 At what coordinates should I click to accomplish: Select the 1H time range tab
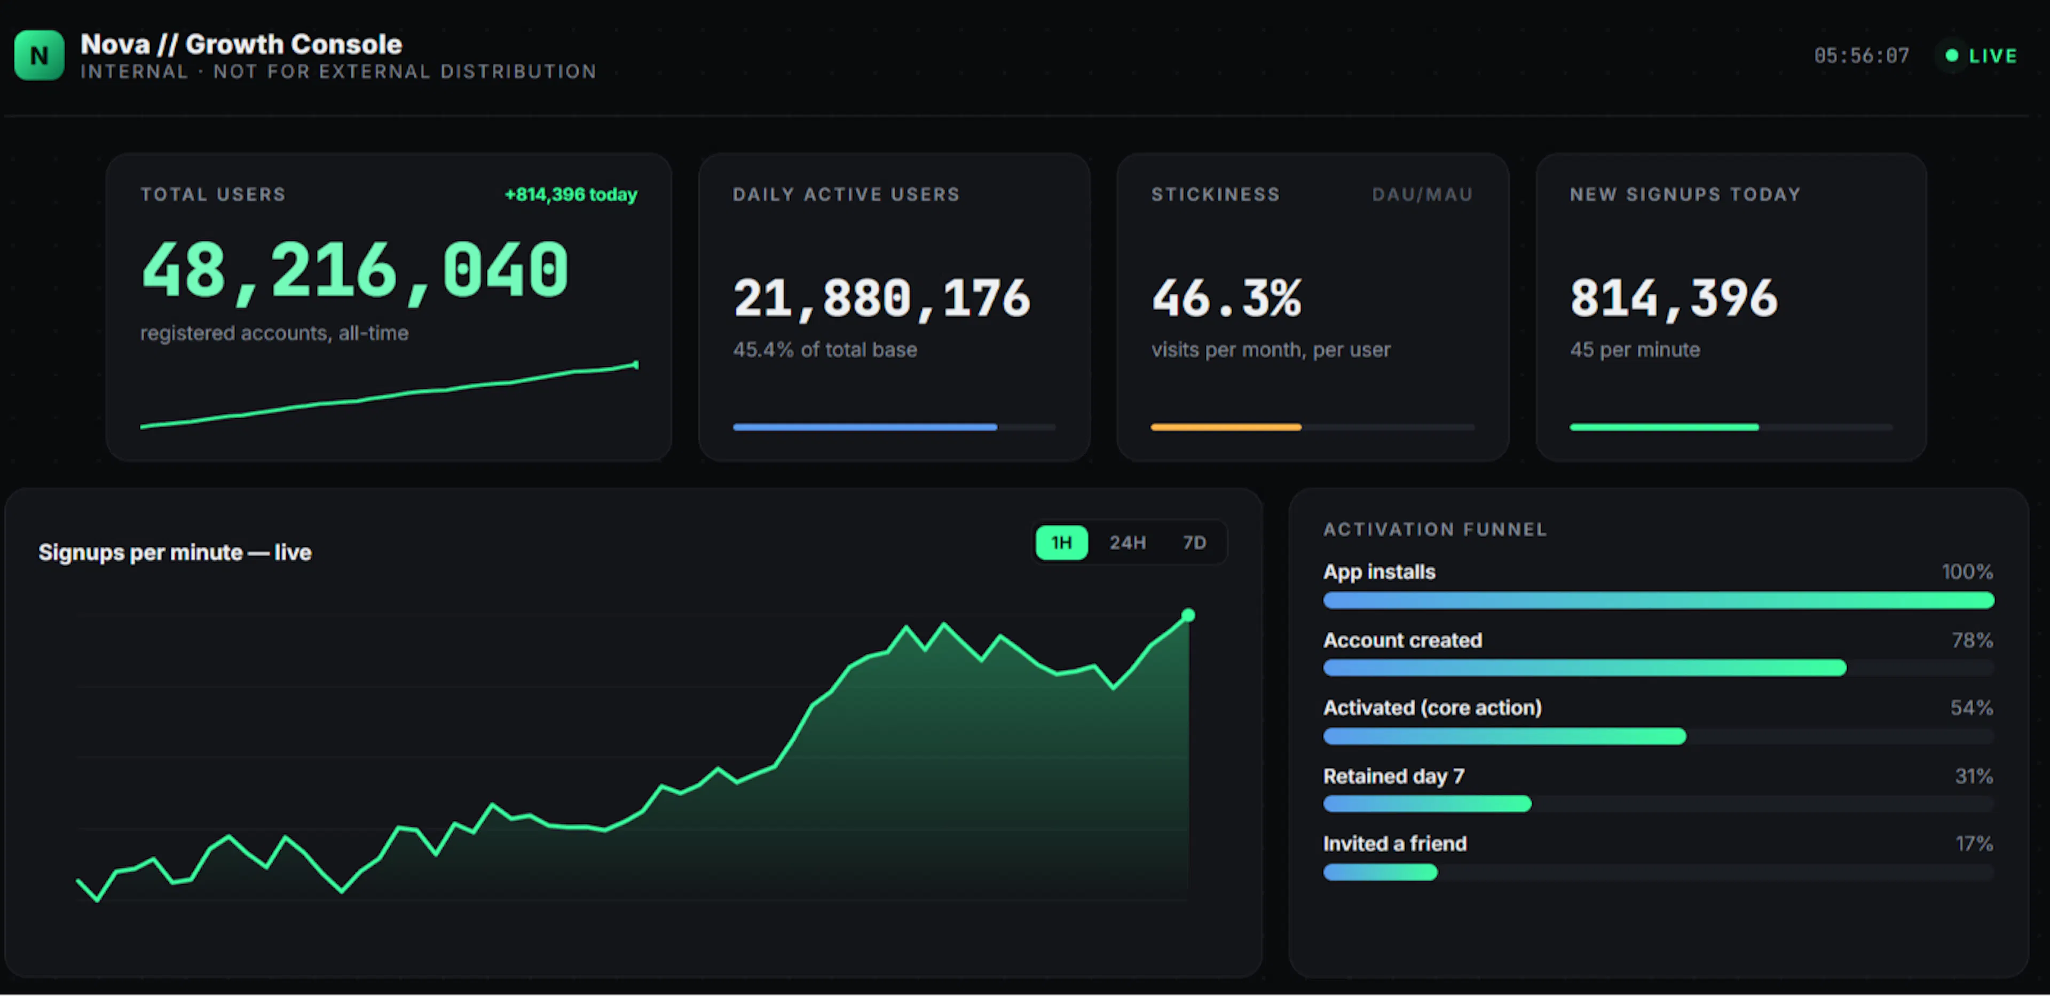coord(1062,543)
